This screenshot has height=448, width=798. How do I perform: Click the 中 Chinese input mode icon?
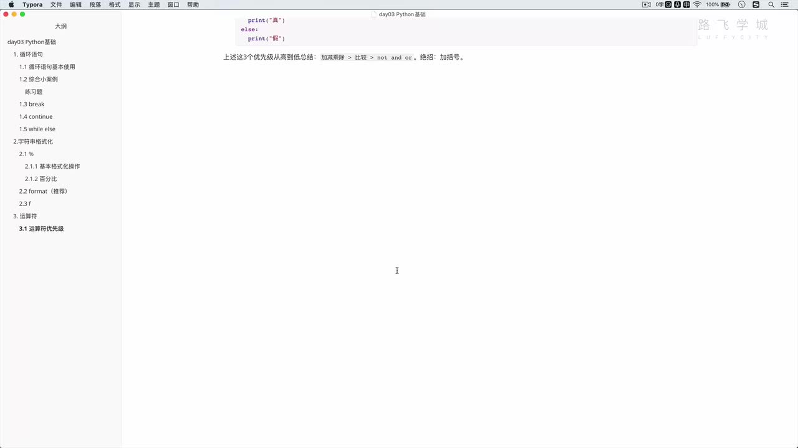tap(686, 4)
